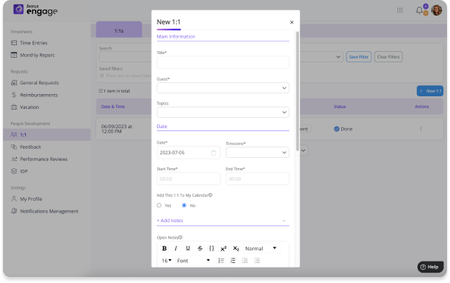Show info tooltip for Open Notes
The height and width of the screenshot is (283, 450).
[x=181, y=237]
